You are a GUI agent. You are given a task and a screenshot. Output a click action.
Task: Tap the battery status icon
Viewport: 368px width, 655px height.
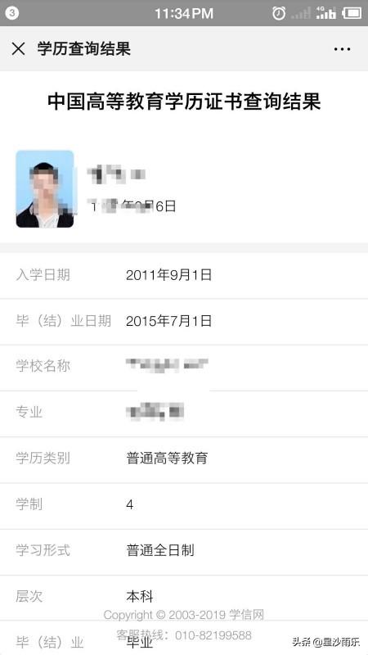(352, 13)
